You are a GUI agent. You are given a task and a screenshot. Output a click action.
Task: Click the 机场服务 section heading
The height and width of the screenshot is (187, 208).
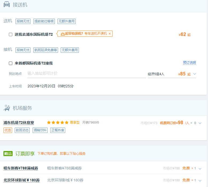pos(22,108)
